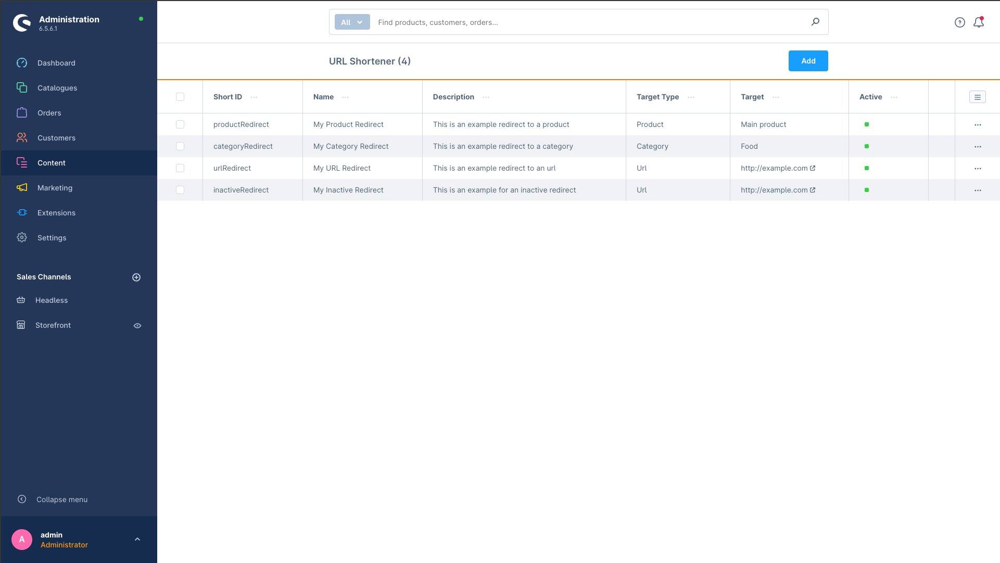Click "Food" target cell

[749, 146]
